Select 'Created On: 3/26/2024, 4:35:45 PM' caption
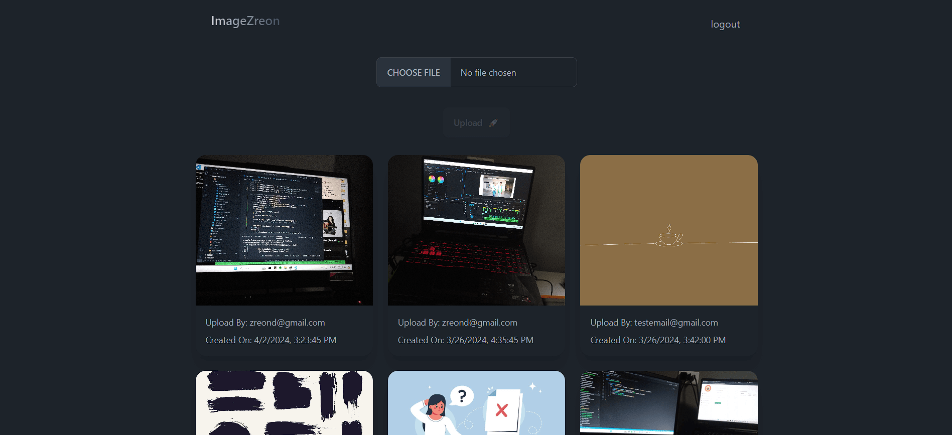952x435 pixels. click(x=466, y=340)
